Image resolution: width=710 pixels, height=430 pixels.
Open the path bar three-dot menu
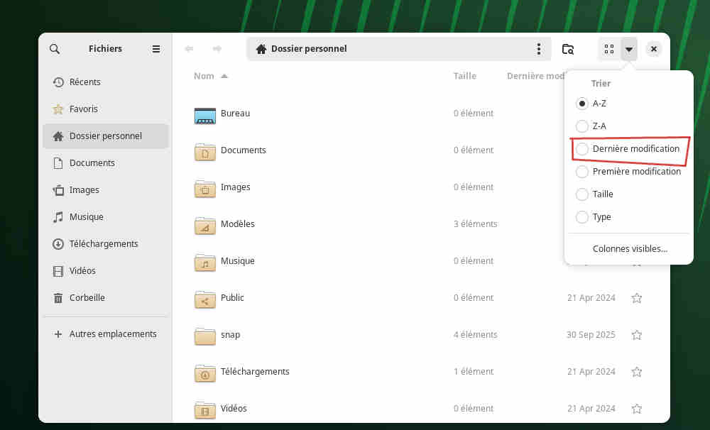(x=539, y=49)
